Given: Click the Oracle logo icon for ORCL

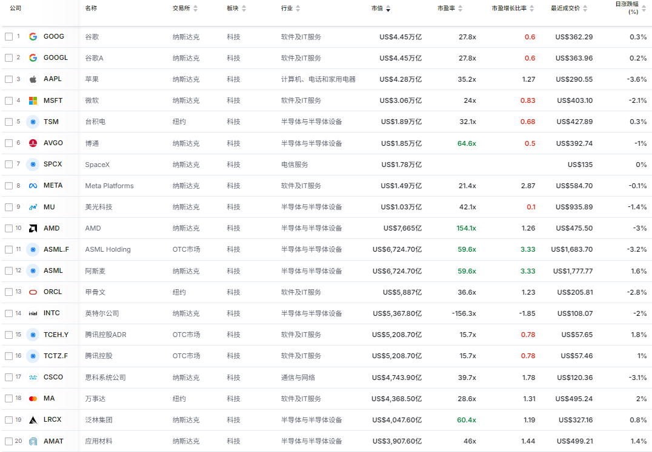Looking at the screenshot, I should (33, 292).
